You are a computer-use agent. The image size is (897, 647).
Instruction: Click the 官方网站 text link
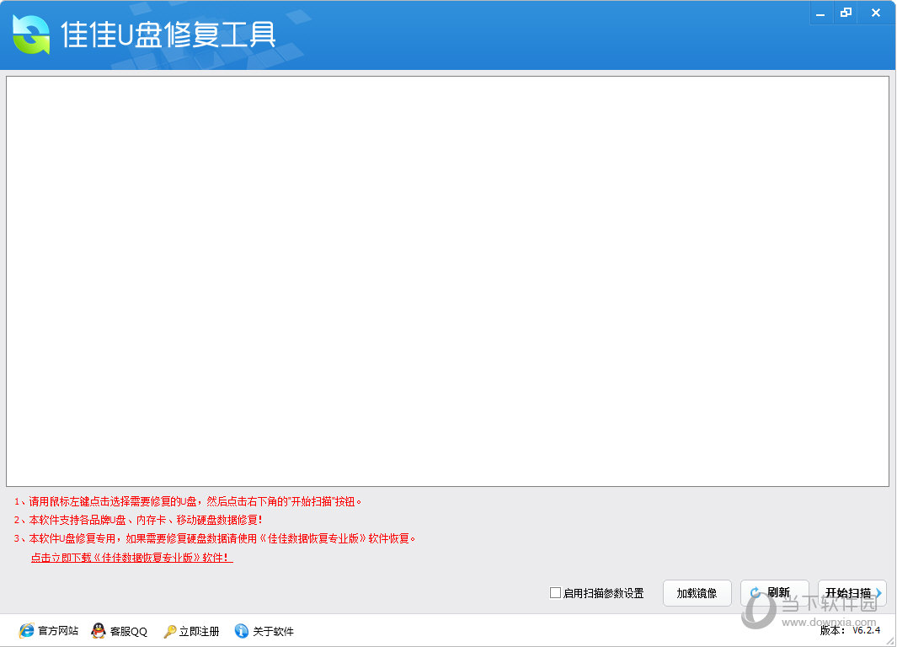pos(58,630)
